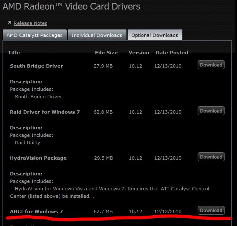This screenshot has height=226, width=237.
Task: Click the AMD Radeon Video Card Drivers heading
Action: point(71,7)
